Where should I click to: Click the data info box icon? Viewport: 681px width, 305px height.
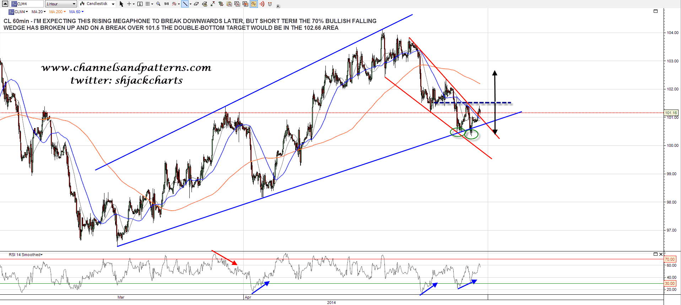[x=140, y=4]
